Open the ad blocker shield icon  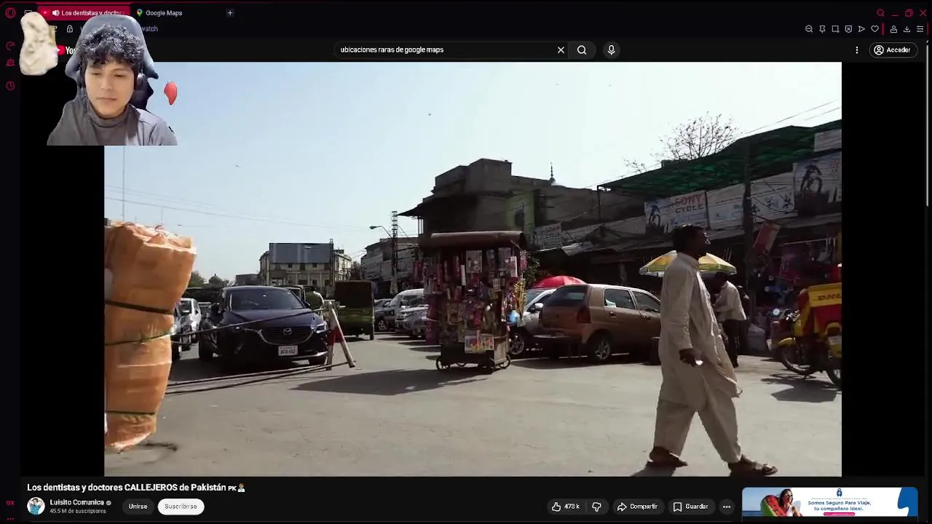tap(848, 29)
